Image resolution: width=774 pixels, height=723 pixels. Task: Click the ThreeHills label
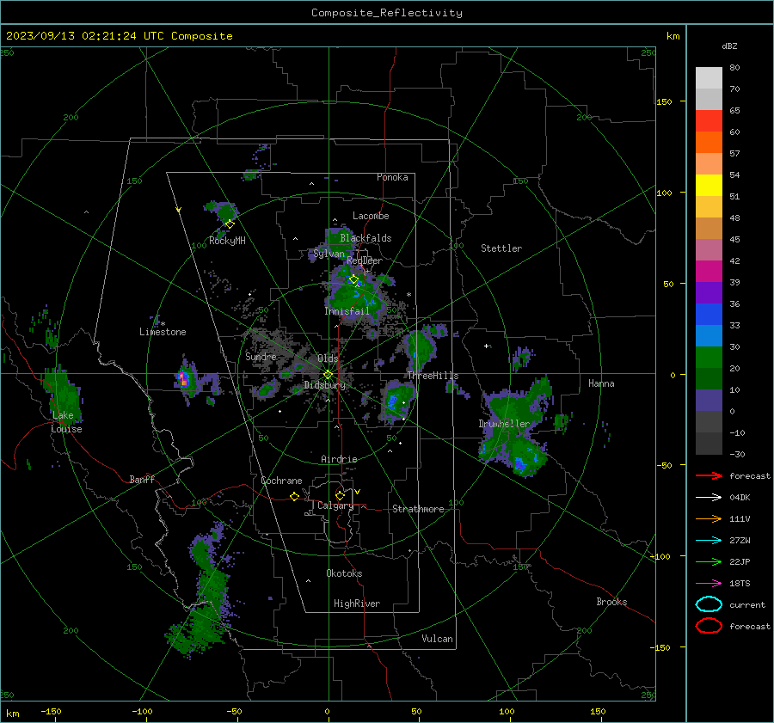coord(433,376)
